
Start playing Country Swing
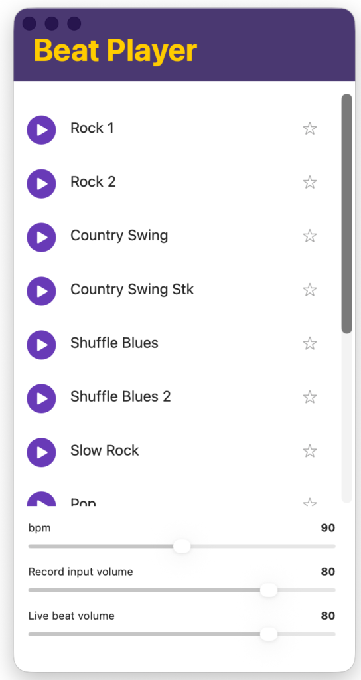pos(42,237)
